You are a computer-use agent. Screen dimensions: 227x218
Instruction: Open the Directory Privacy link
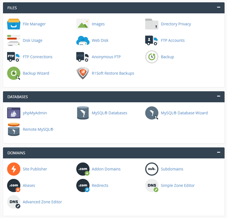[176, 24]
